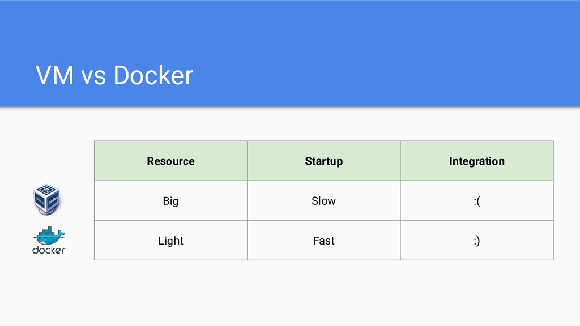Click the 'Light' table cell

tap(170, 241)
